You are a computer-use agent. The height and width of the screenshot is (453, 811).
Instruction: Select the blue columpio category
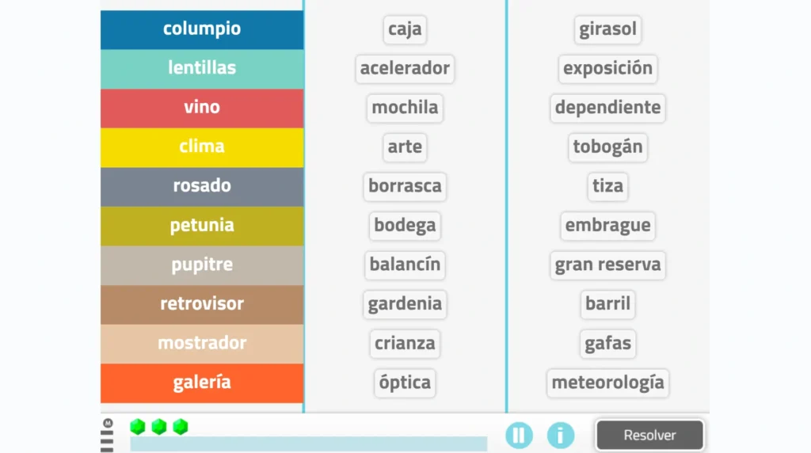[x=202, y=29]
